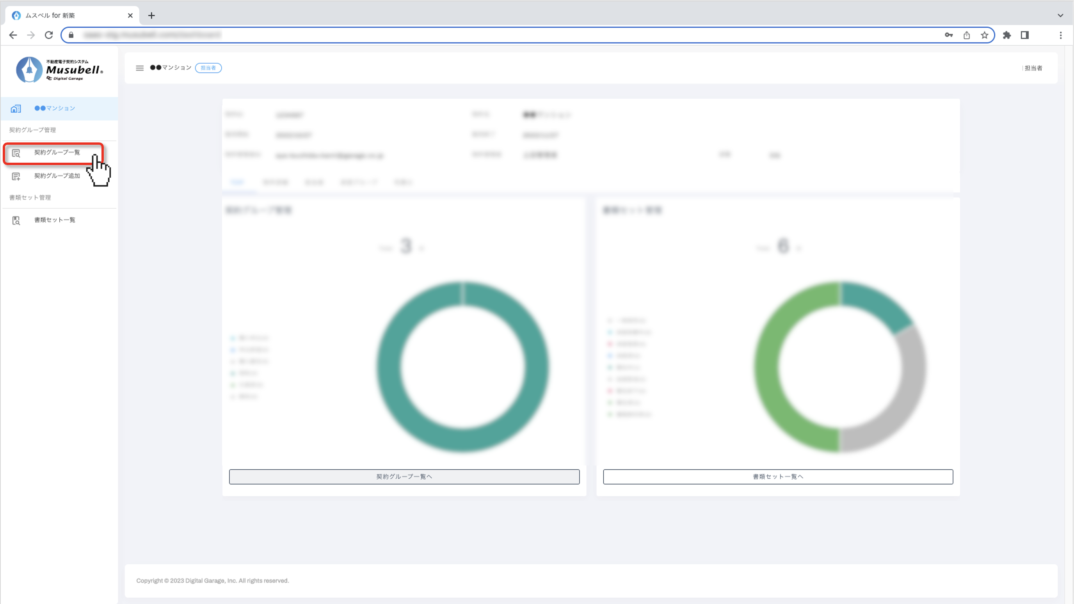Image resolution: width=1074 pixels, height=604 pixels.
Task: Open saved passwords key icon
Action: [948, 35]
